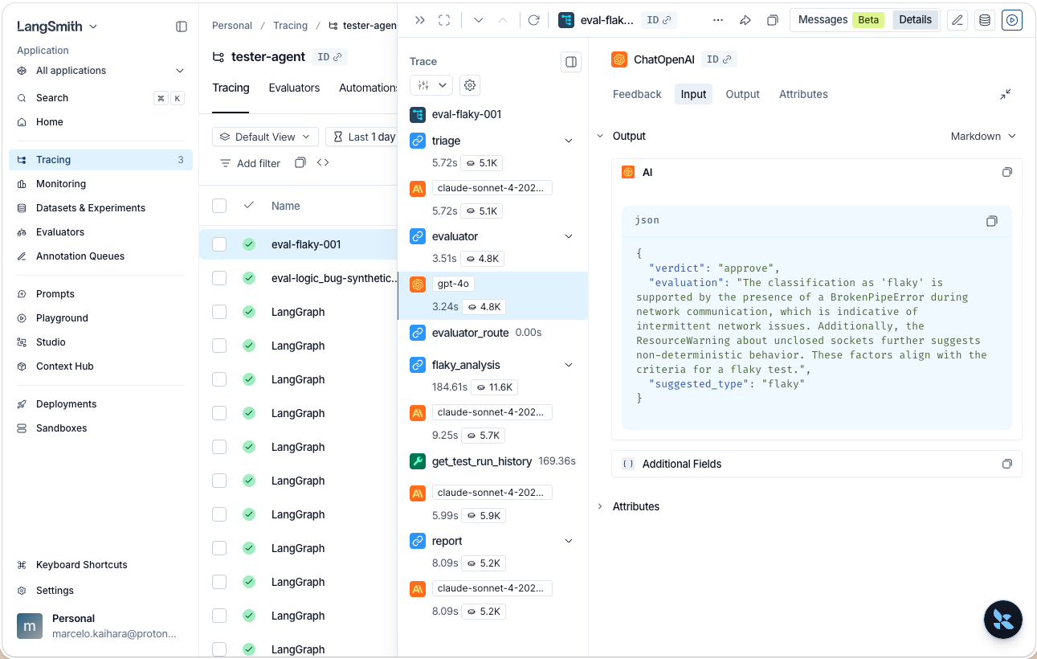
Task: Switch to the Evaluators project tab
Action: pos(294,88)
